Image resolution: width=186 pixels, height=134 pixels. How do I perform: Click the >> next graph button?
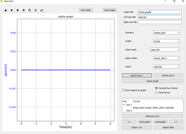(176, 122)
